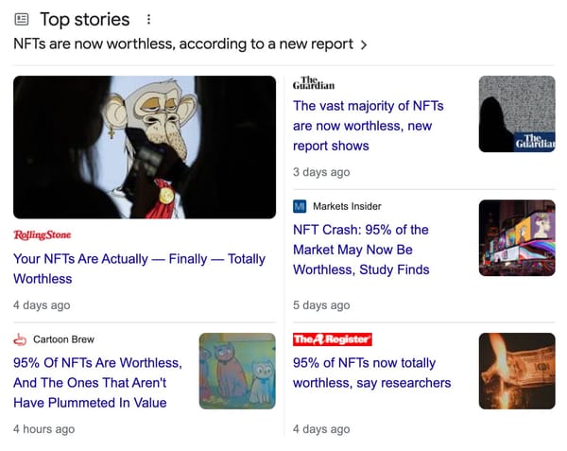Click the Markets Insider icon

[x=300, y=206]
